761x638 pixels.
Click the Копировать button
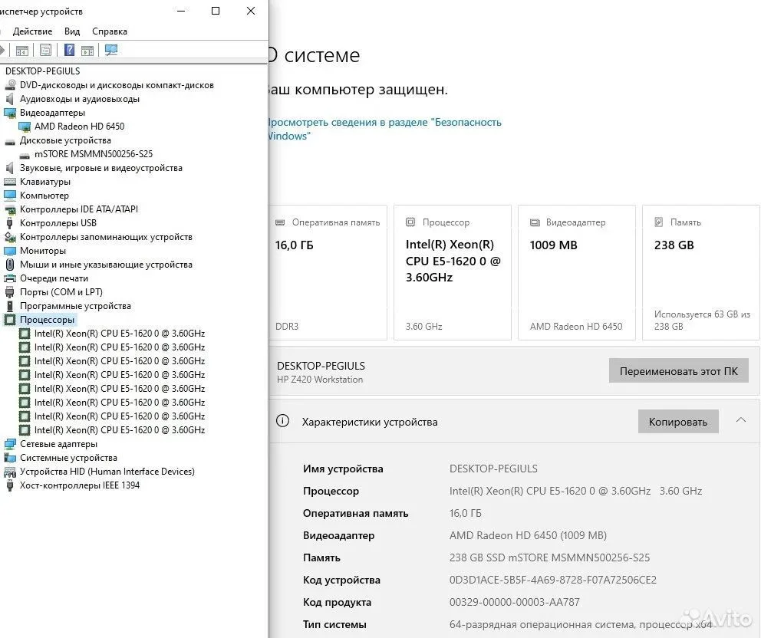coord(678,422)
